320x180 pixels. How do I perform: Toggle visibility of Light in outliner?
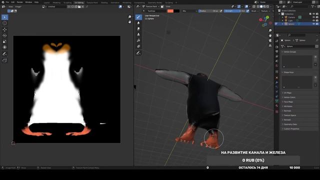313,20
